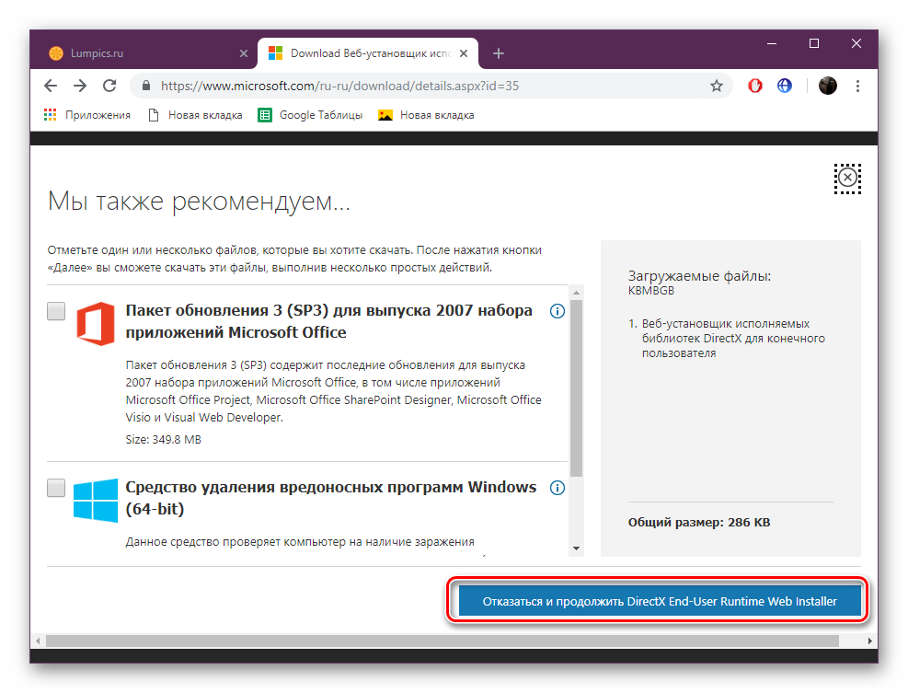
Task: Click the browser back arrow
Action: click(x=51, y=86)
